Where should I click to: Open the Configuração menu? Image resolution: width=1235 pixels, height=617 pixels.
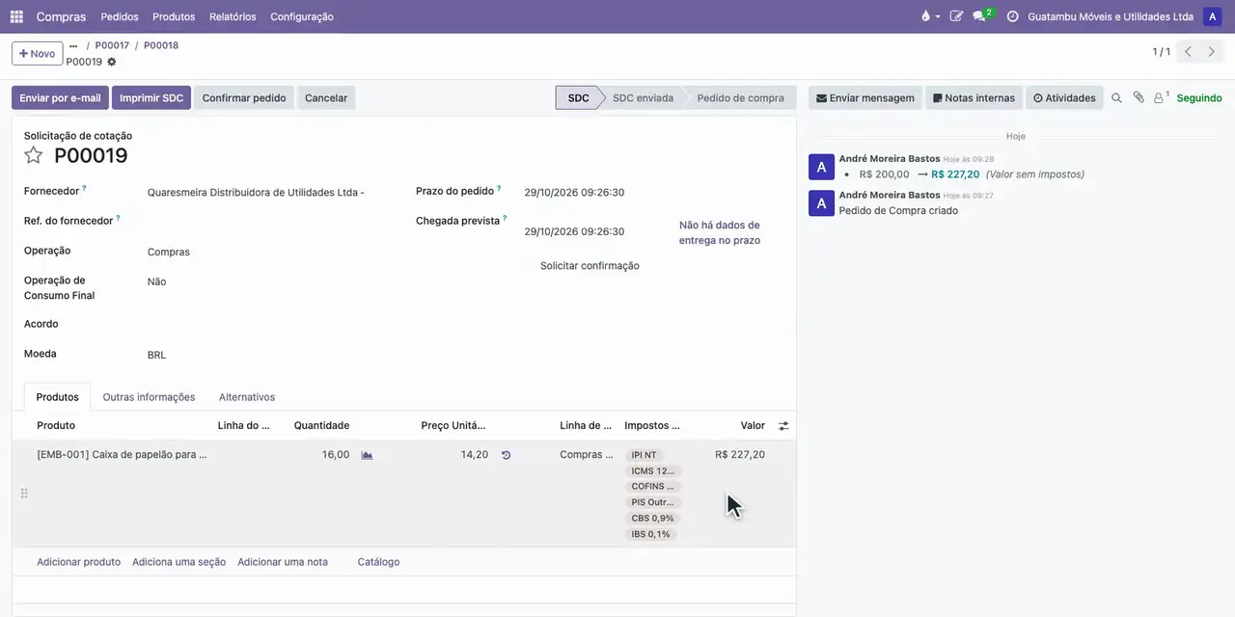302,16
